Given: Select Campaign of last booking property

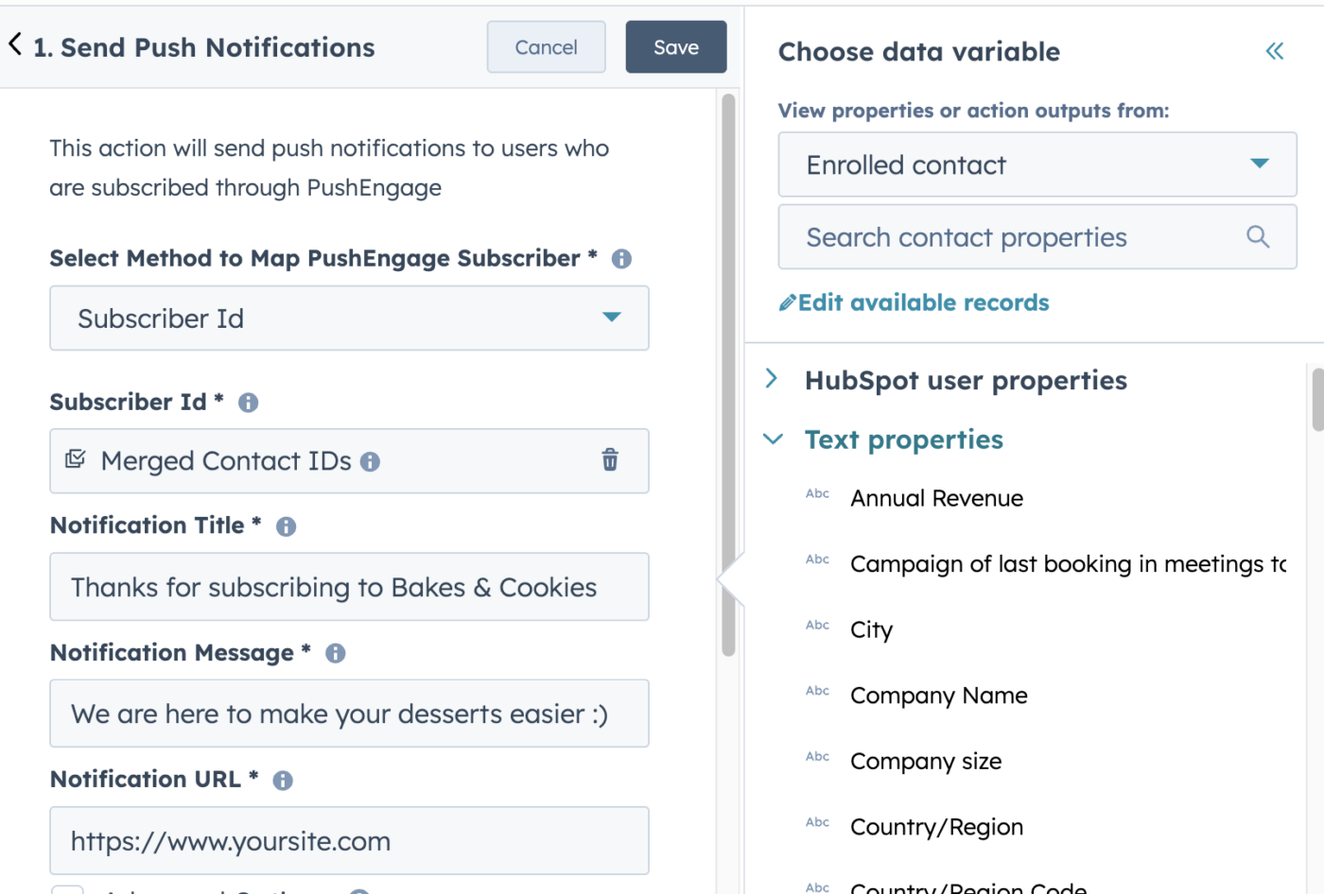Looking at the screenshot, I should [x=1068, y=564].
